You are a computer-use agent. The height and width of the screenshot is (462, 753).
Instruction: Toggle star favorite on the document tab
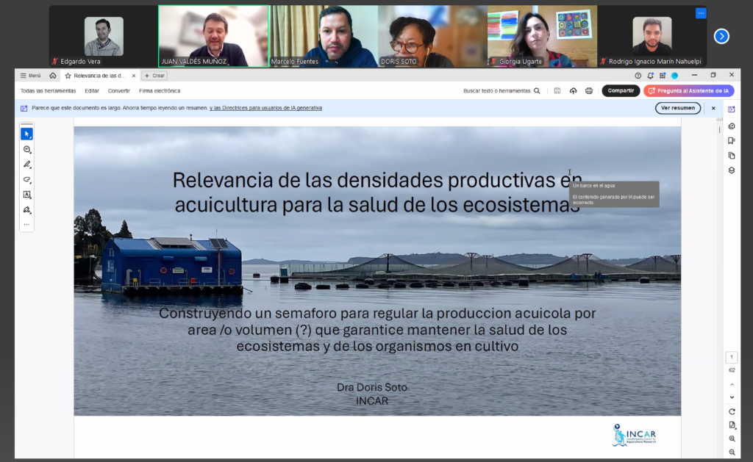[68, 76]
